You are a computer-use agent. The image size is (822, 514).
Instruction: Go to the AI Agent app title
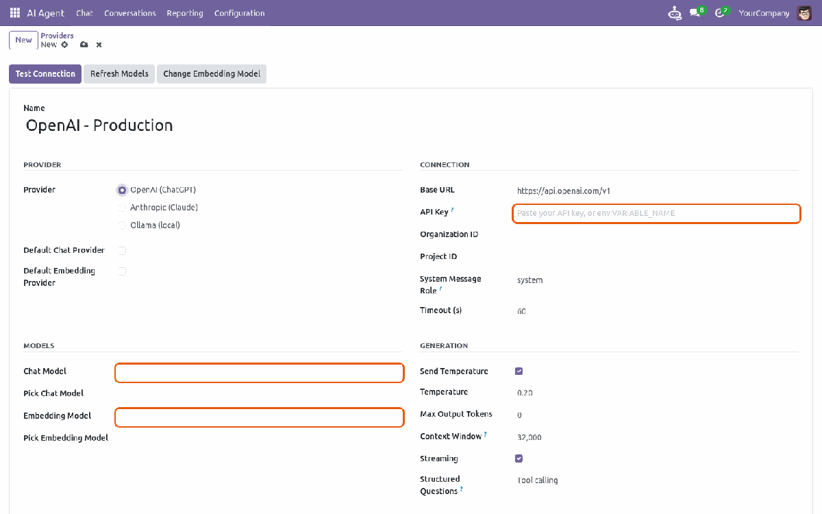(45, 13)
